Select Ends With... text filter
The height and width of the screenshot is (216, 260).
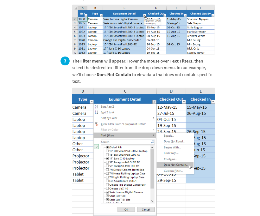coord(175,153)
